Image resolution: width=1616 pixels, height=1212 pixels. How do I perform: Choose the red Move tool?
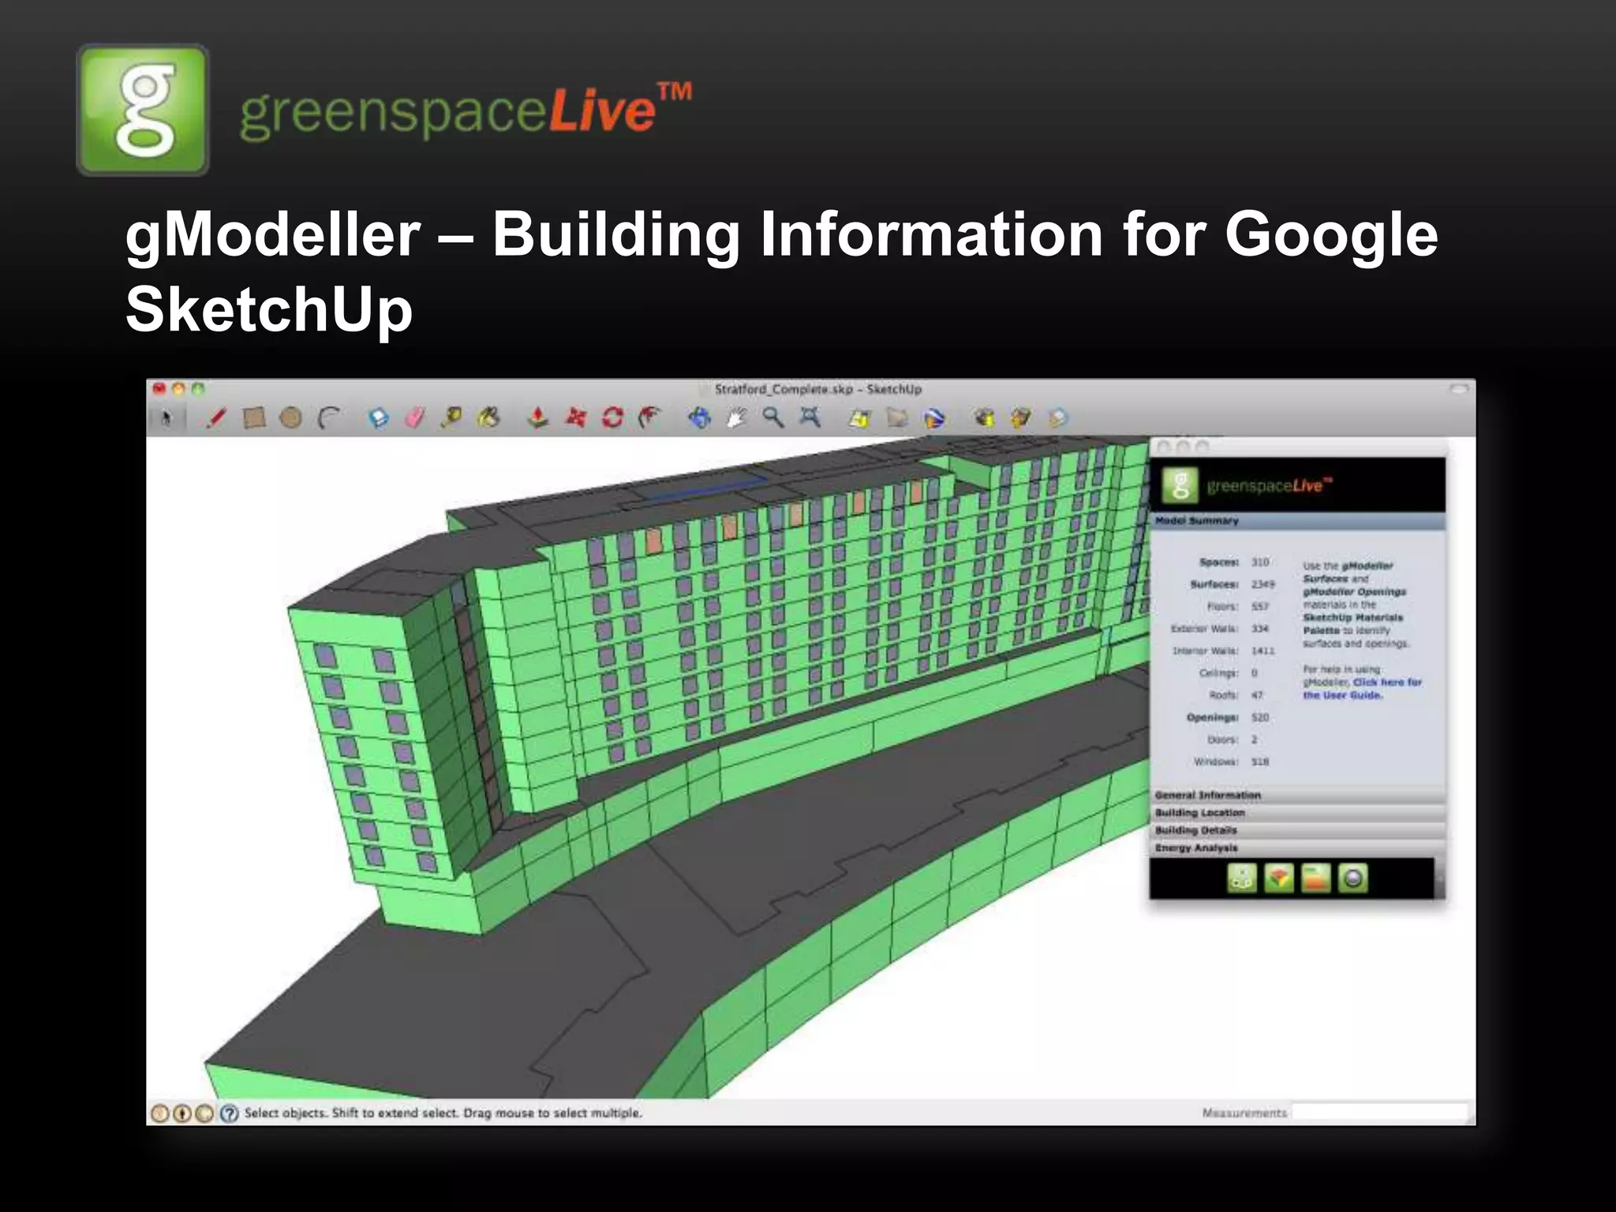pyautogui.click(x=576, y=417)
